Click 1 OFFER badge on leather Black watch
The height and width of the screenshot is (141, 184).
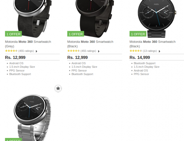tap(76, 34)
